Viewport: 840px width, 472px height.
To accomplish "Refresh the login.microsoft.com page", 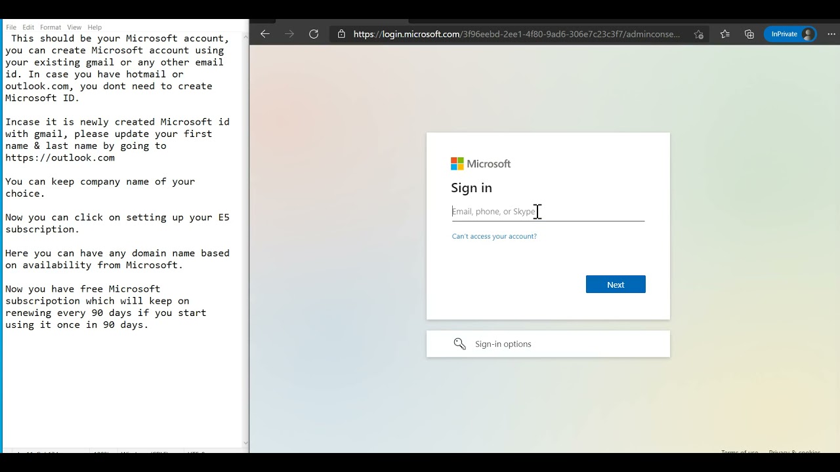I will click(x=314, y=34).
